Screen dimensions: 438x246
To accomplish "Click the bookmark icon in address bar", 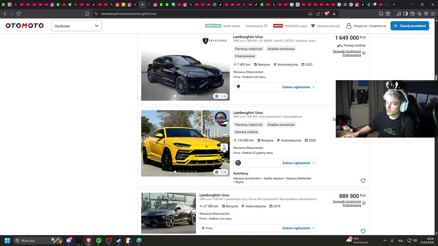I will [87, 14].
